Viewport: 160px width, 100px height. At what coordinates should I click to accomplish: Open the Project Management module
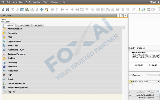coord(62,88)
